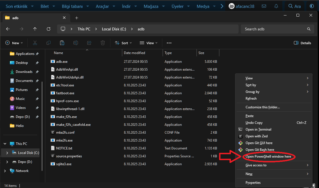Open the Sort dropdown in toolbar
The image size is (319, 188).
point(123,43)
